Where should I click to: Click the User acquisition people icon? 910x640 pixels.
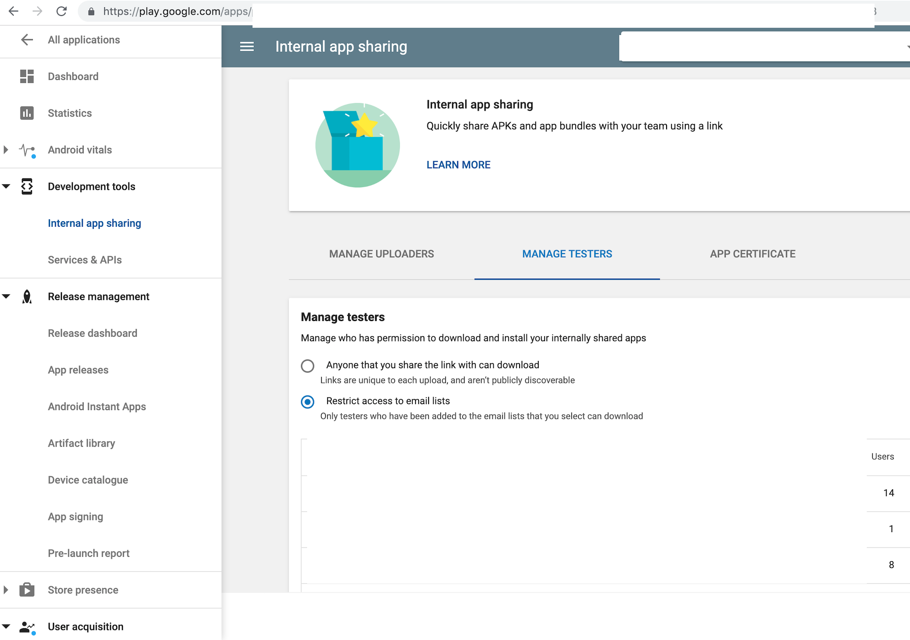click(x=27, y=626)
